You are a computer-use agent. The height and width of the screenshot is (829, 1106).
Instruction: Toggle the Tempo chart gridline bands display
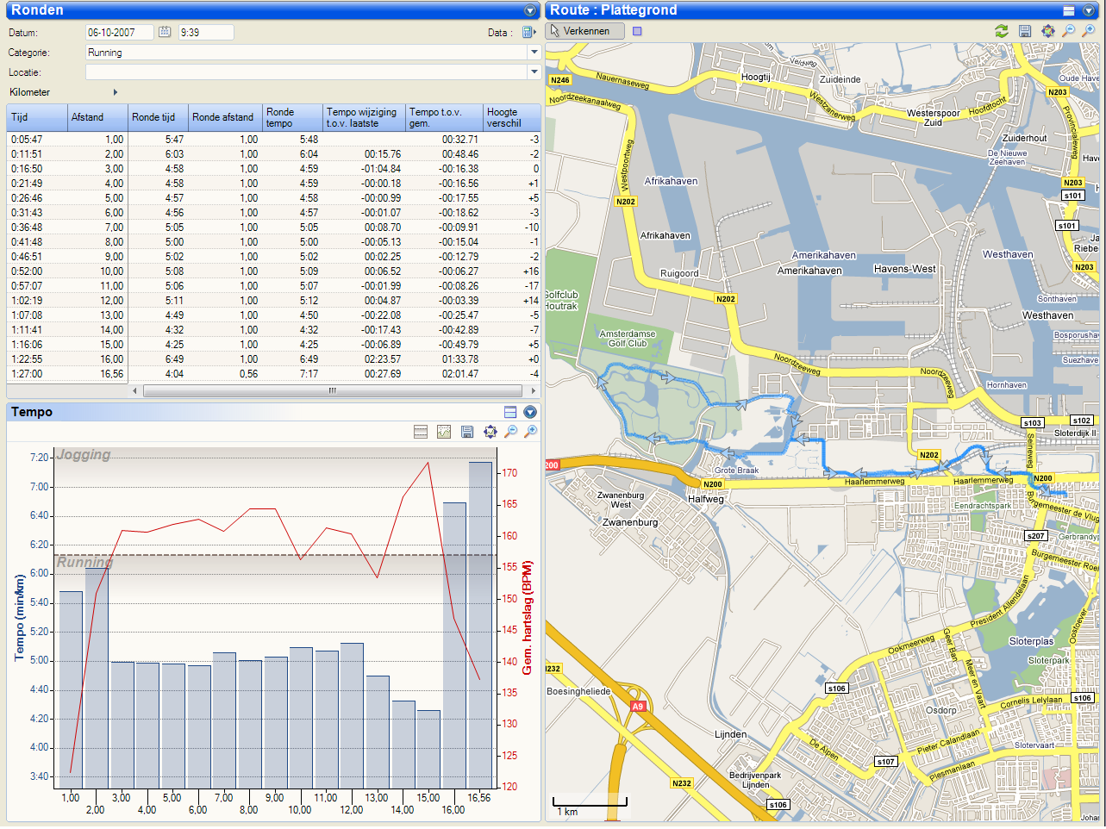click(421, 432)
